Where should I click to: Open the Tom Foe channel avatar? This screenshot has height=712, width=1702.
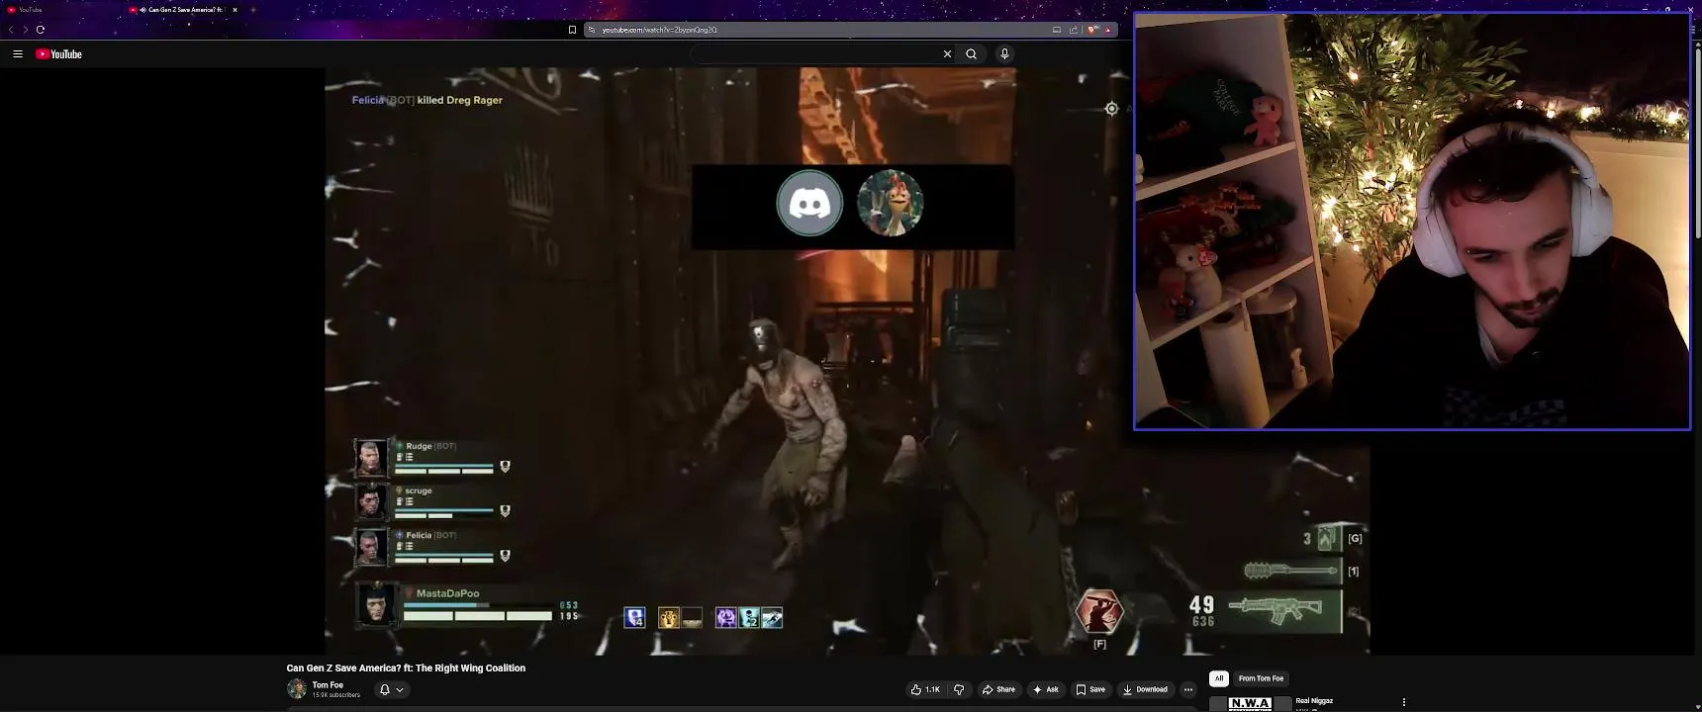297,689
